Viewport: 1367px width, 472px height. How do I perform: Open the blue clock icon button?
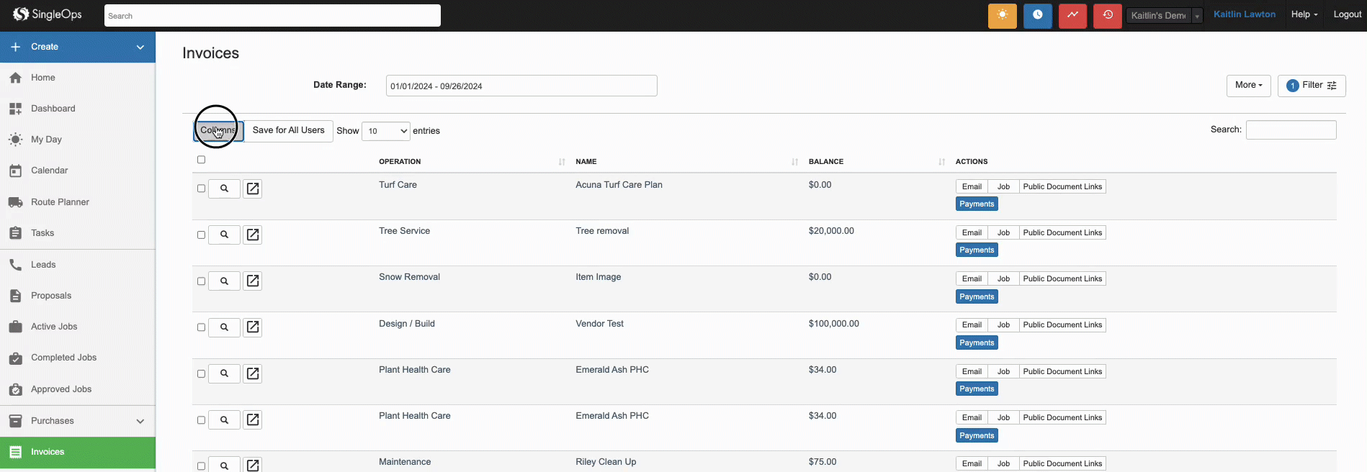pos(1037,16)
